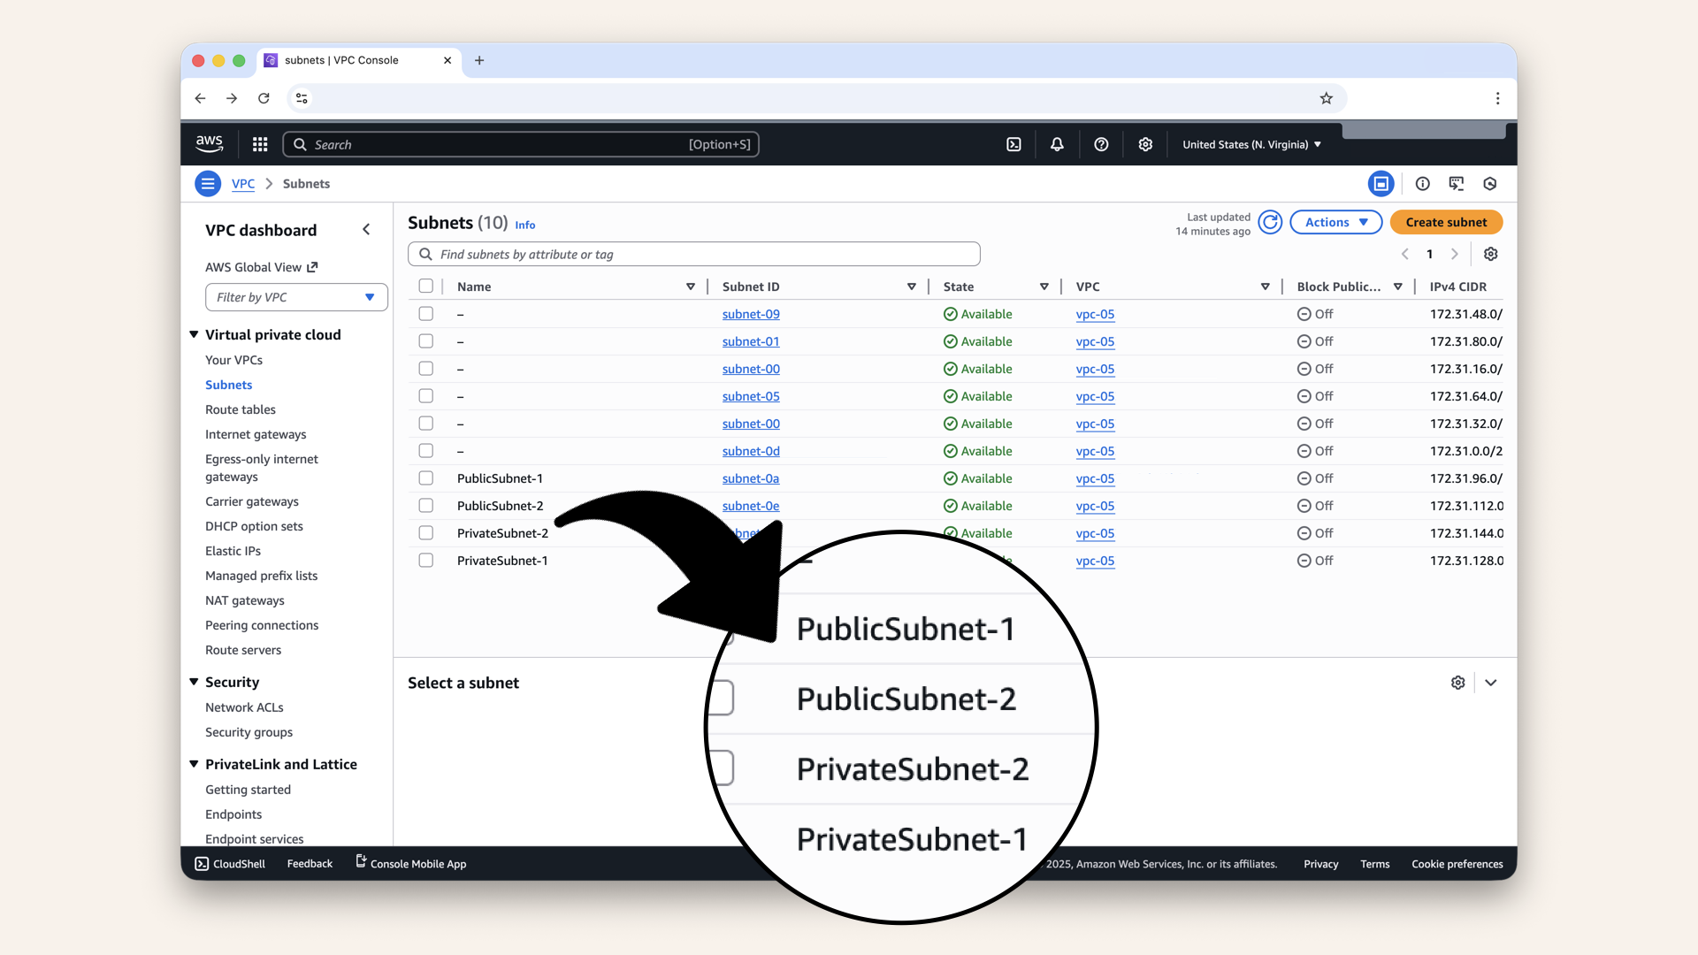Open the Filter by VPC dropdown
This screenshot has width=1698, height=955.
[295, 297]
